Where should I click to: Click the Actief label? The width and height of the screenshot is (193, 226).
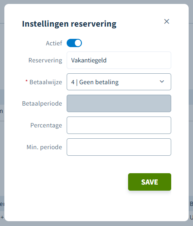54,43
